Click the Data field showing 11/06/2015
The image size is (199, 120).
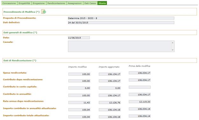pos(79,38)
